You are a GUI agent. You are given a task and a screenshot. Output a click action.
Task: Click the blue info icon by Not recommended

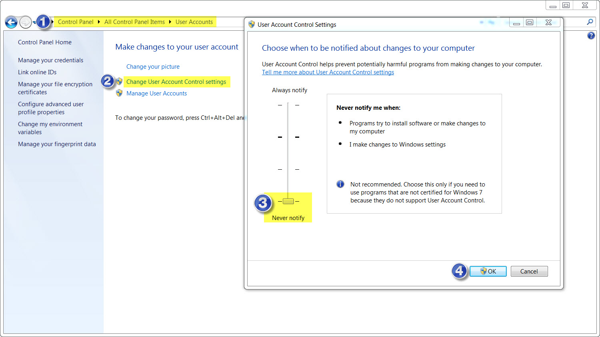point(340,184)
